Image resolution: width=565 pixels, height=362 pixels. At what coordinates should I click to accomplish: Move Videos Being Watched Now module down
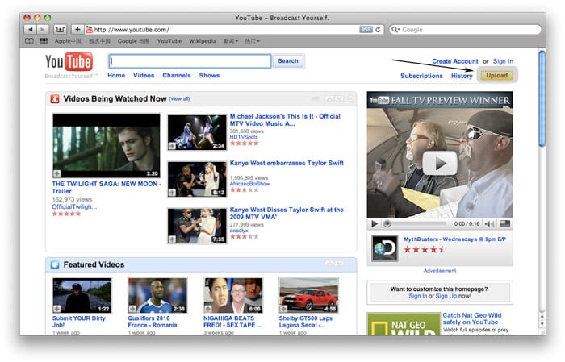pyautogui.click(x=339, y=98)
